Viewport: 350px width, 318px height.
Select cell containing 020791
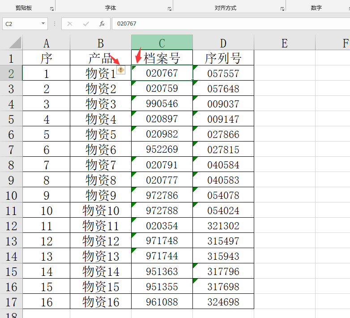[x=162, y=164]
